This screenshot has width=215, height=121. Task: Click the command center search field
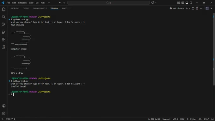(x=108, y=3)
